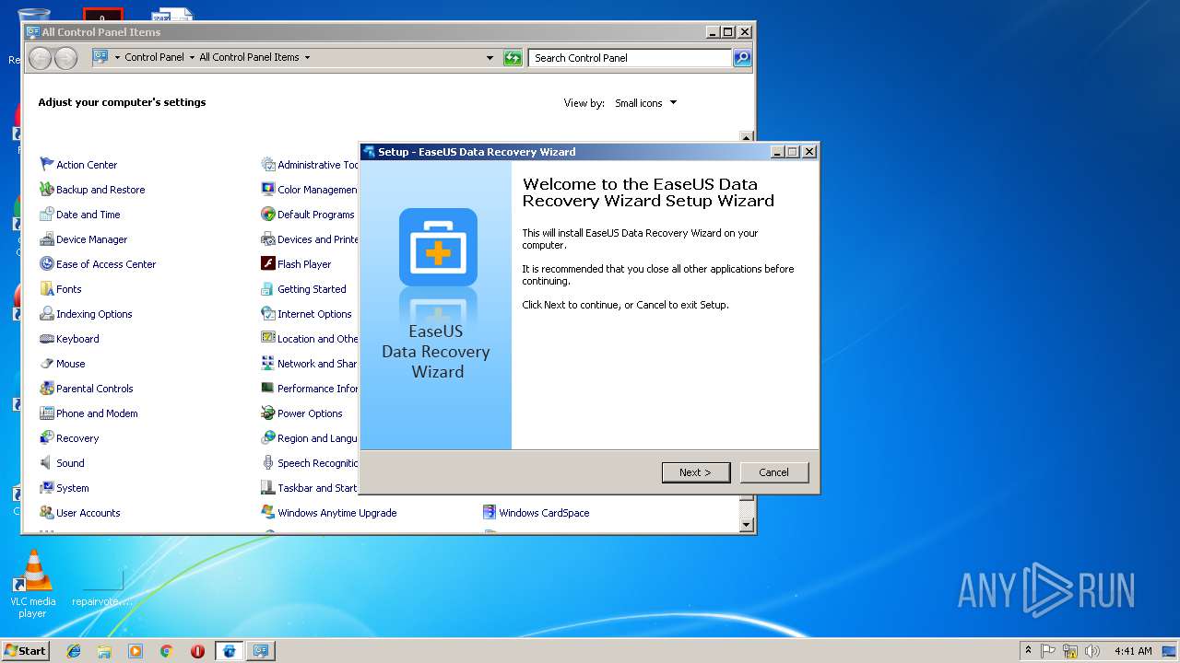The height and width of the screenshot is (663, 1180).
Task: Open Indexing Options
Action: (x=86, y=314)
